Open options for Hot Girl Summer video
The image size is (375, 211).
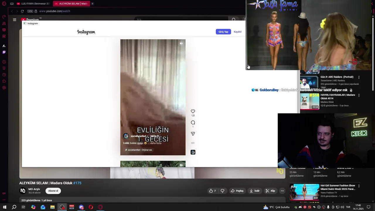click(359, 186)
